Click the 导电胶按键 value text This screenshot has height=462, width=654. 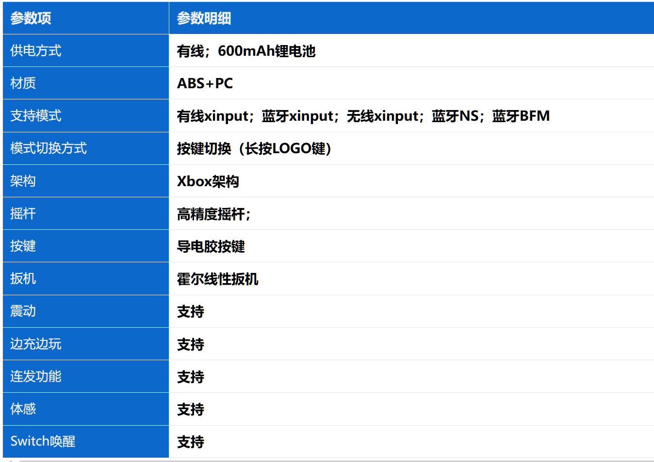tap(211, 246)
